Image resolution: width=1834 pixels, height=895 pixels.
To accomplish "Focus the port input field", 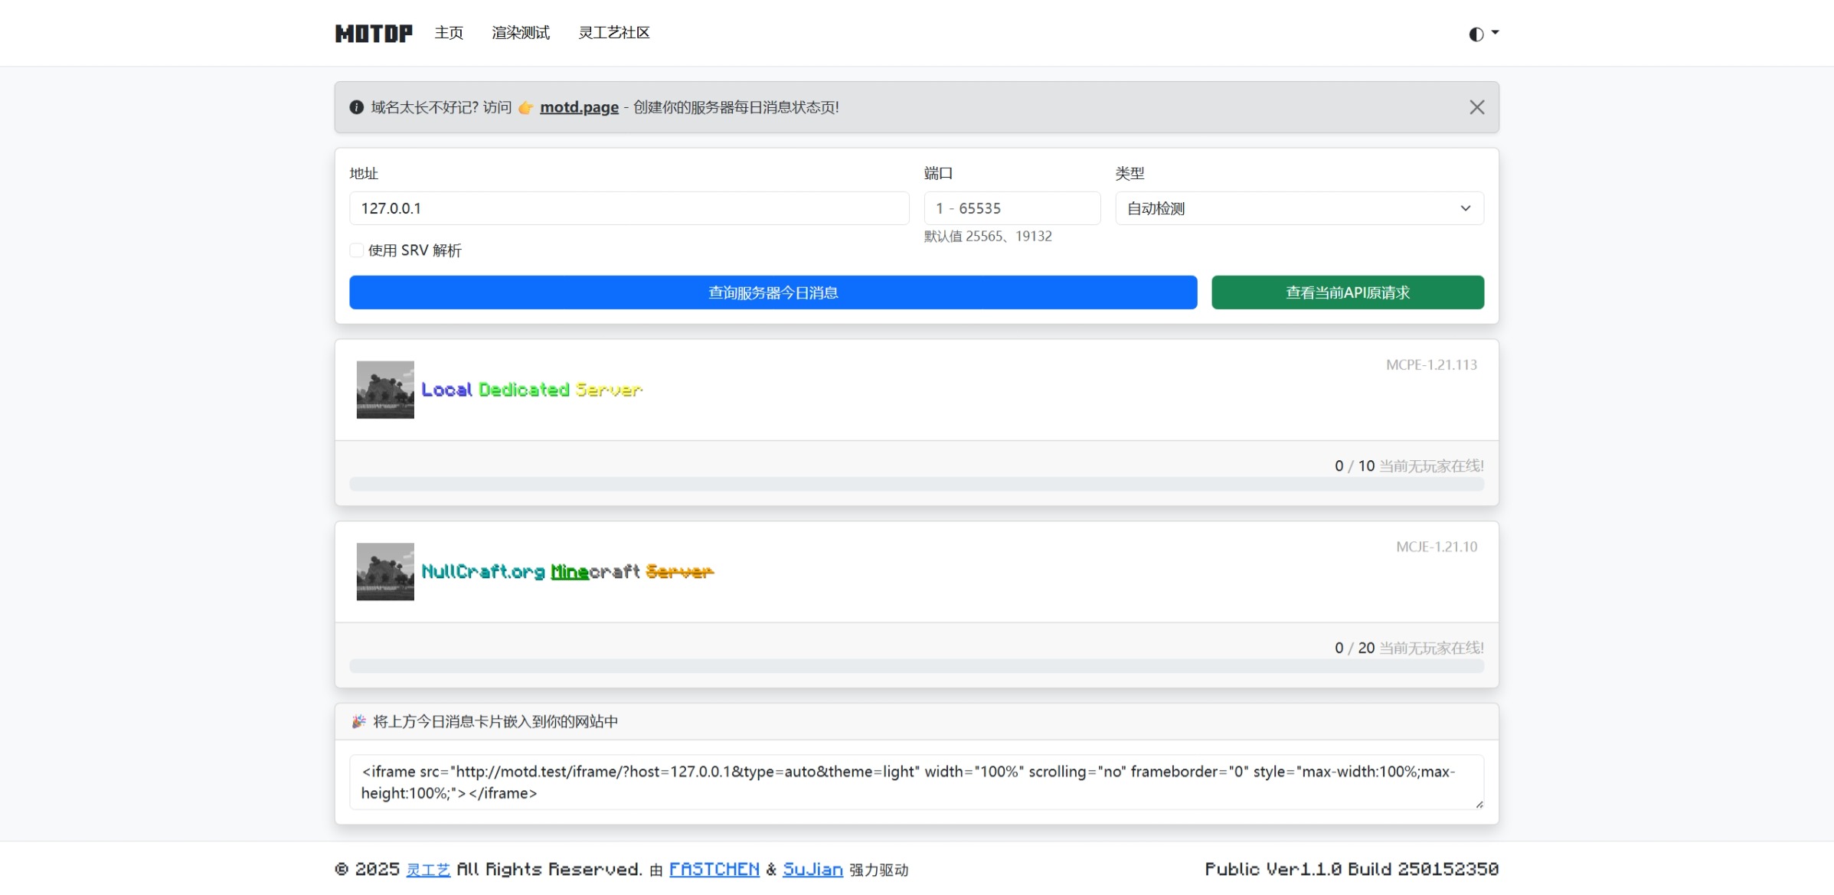I will pyautogui.click(x=1012, y=208).
